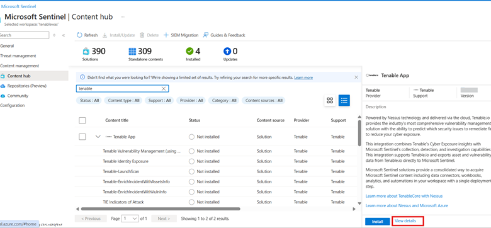Open General section in sidebar
This screenshot has height=228, width=491.
(x=7, y=46)
